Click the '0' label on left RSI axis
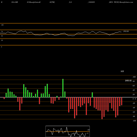 click(1, 47)
